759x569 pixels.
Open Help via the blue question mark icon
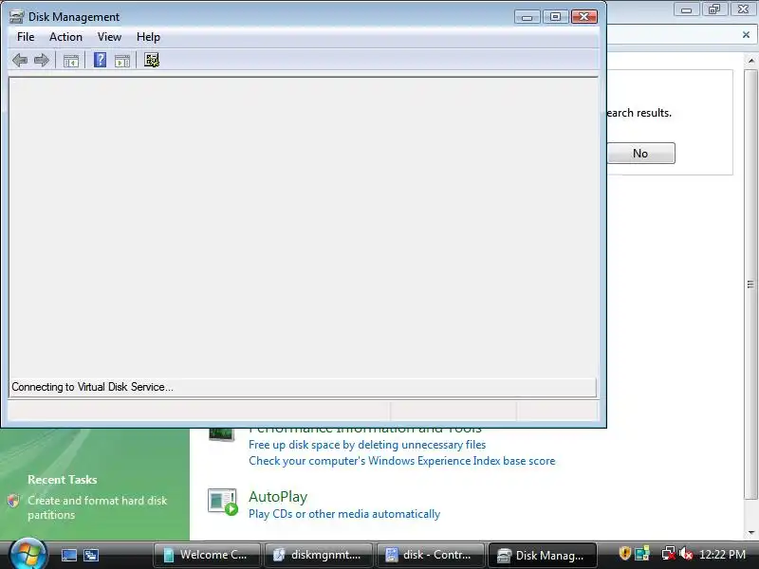[x=101, y=60]
